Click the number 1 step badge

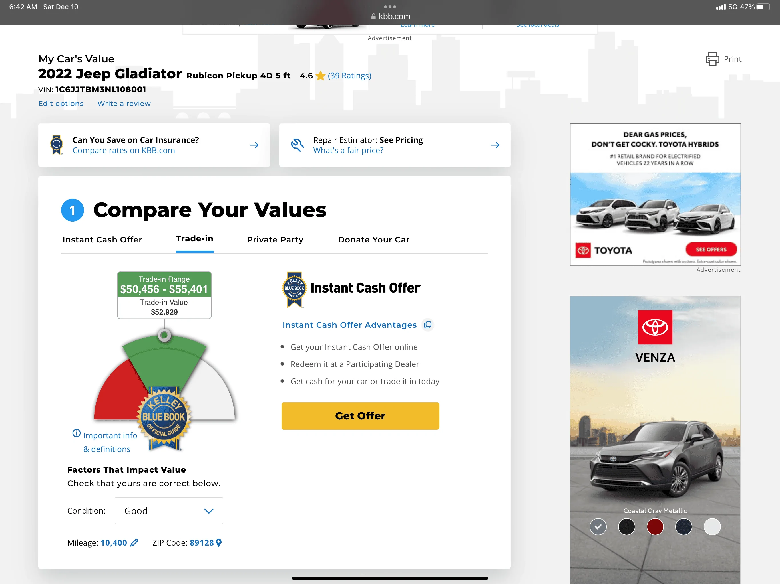click(72, 210)
